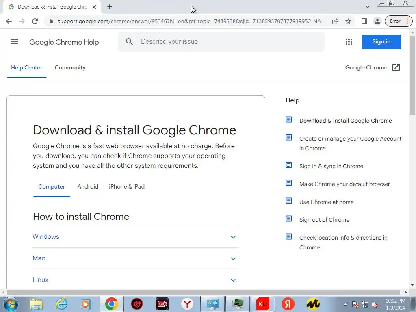Click article icon beside Sign in & sync
Viewport: 416px width, 312px height.
[289, 165]
